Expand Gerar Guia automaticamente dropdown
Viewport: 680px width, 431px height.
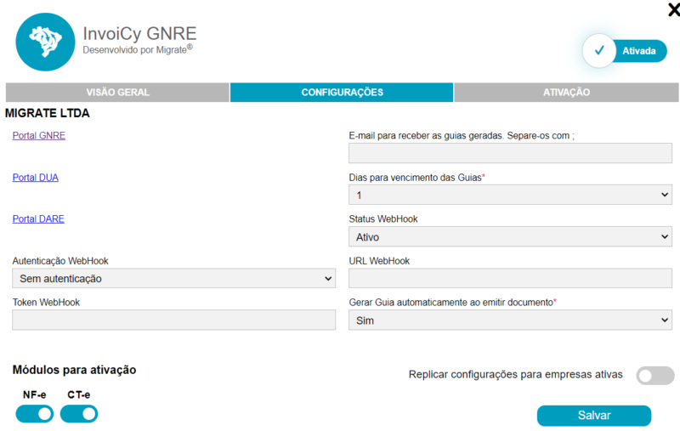pos(510,320)
